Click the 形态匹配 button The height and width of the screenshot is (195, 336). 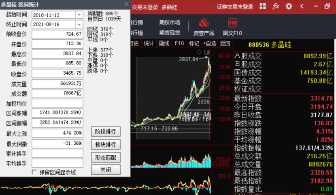(x=106, y=157)
